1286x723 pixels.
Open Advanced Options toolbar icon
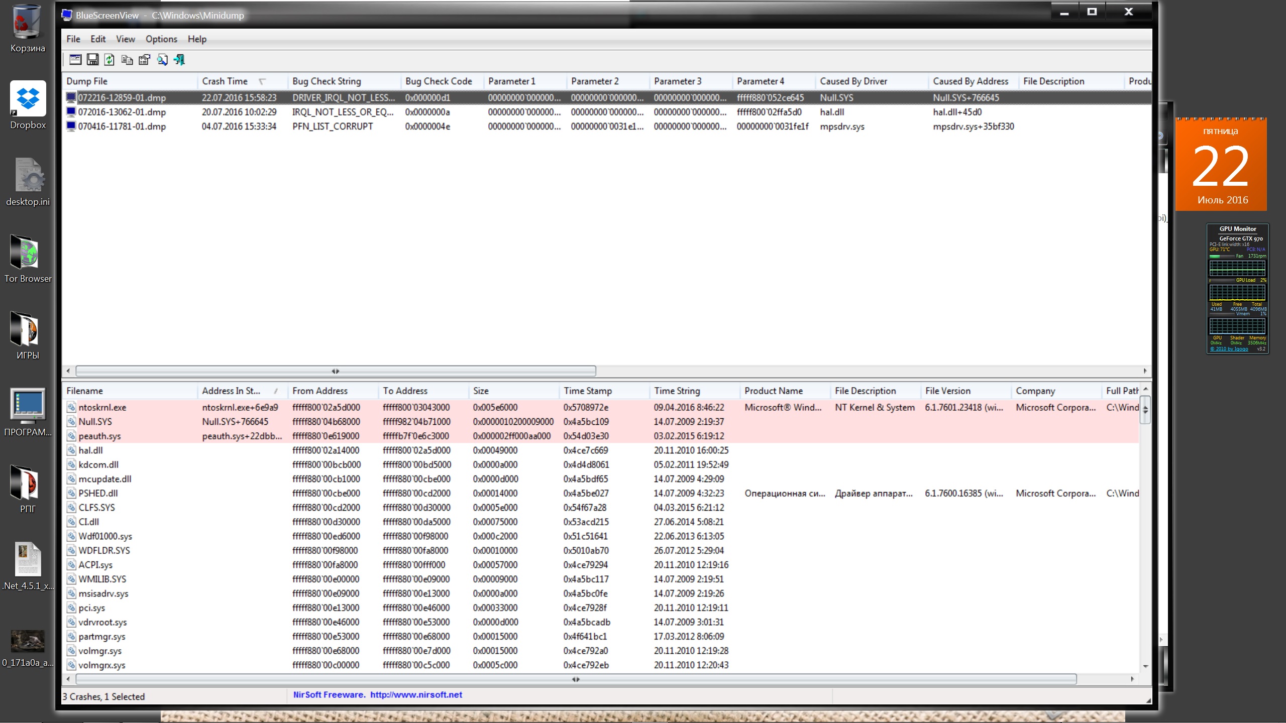(75, 60)
